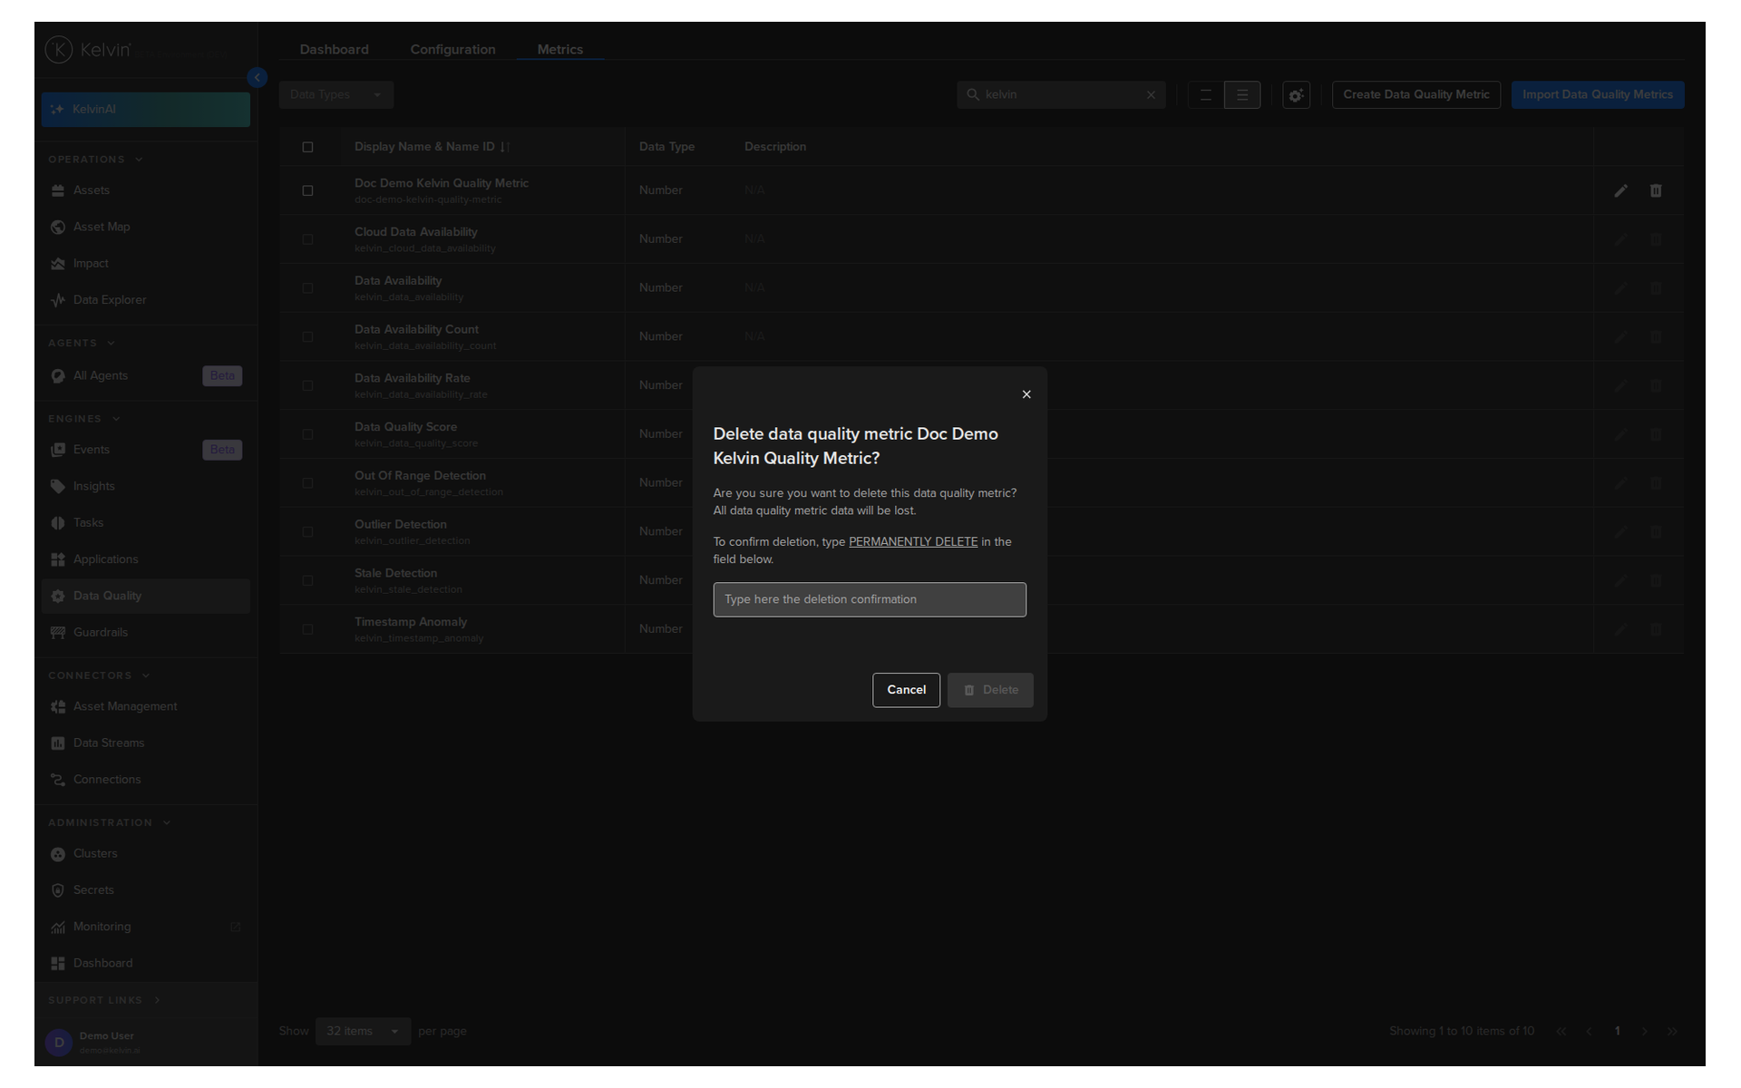Close the delete confirmation dialog
The image size is (1741, 1088).
[x=1026, y=394]
